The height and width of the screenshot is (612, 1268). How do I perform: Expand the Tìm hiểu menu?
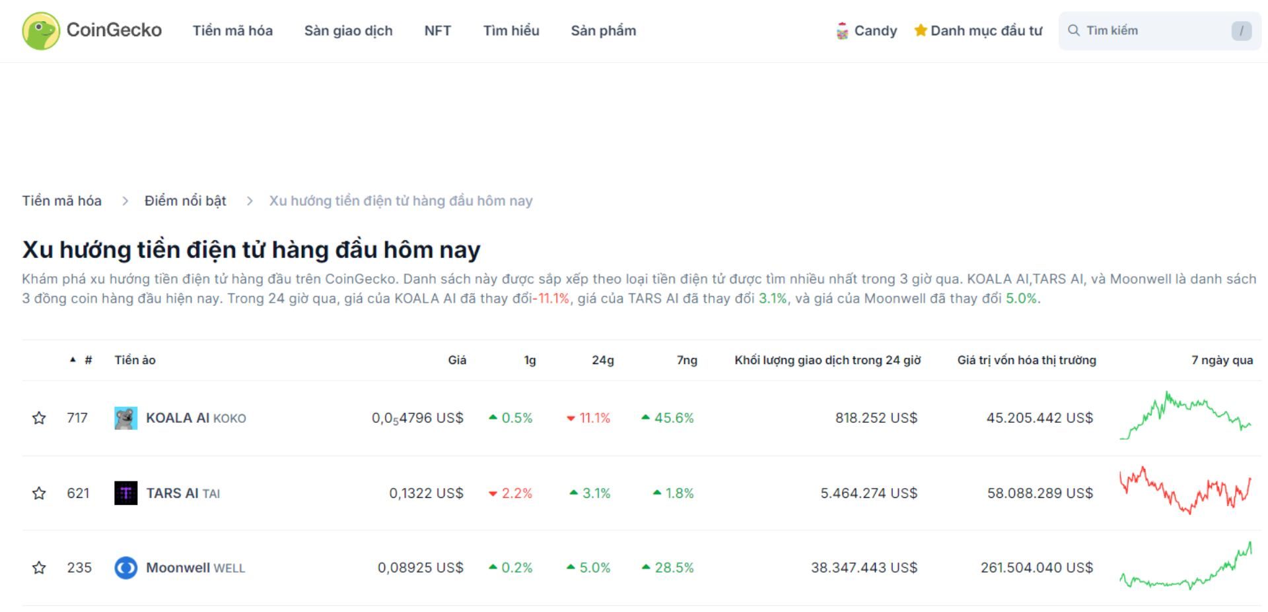[511, 30]
